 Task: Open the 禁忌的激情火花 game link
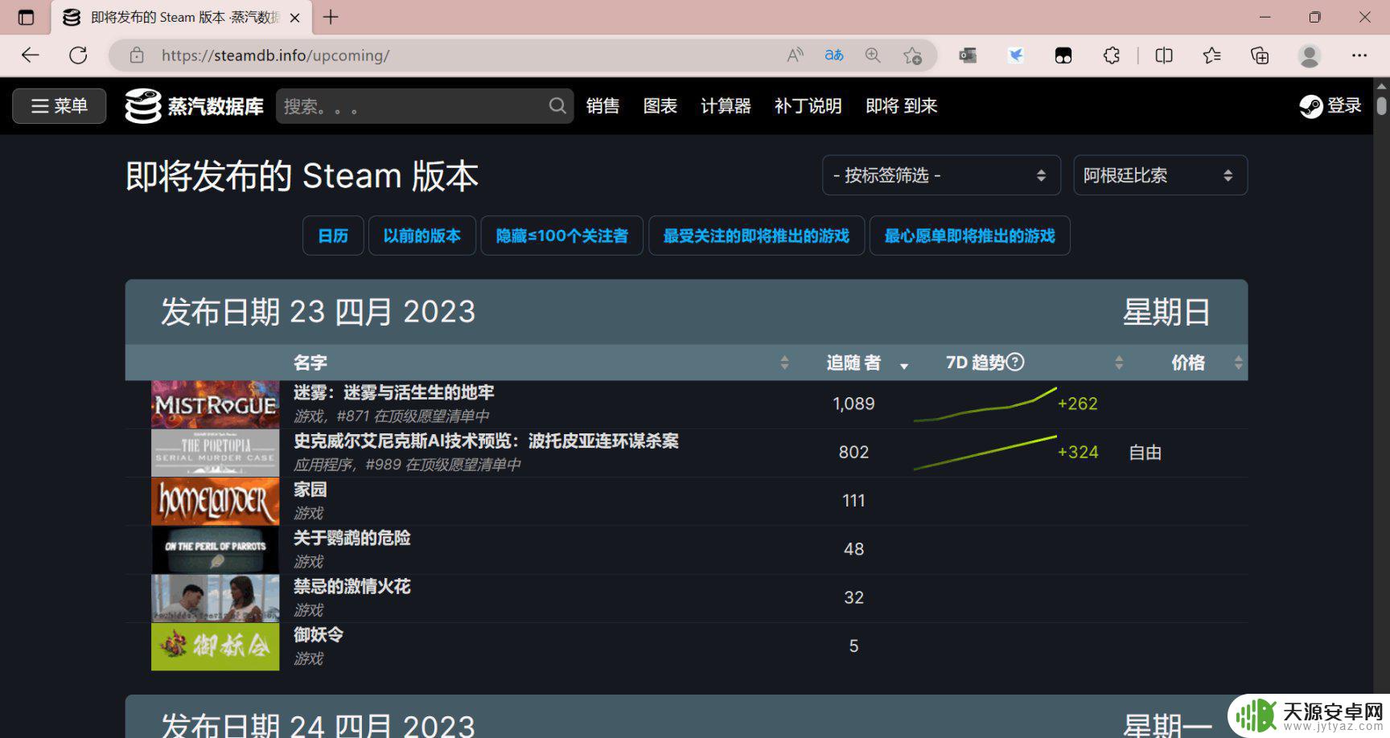click(x=352, y=586)
